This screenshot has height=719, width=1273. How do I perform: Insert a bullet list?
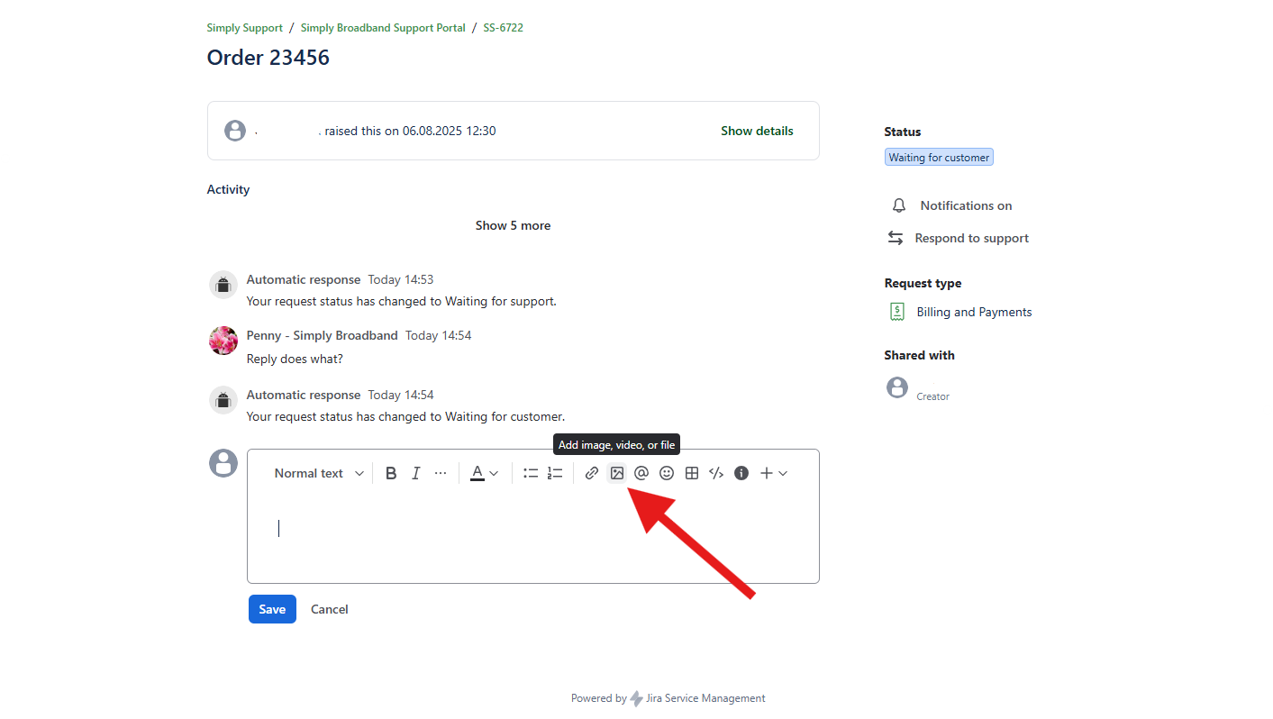(x=531, y=473)
